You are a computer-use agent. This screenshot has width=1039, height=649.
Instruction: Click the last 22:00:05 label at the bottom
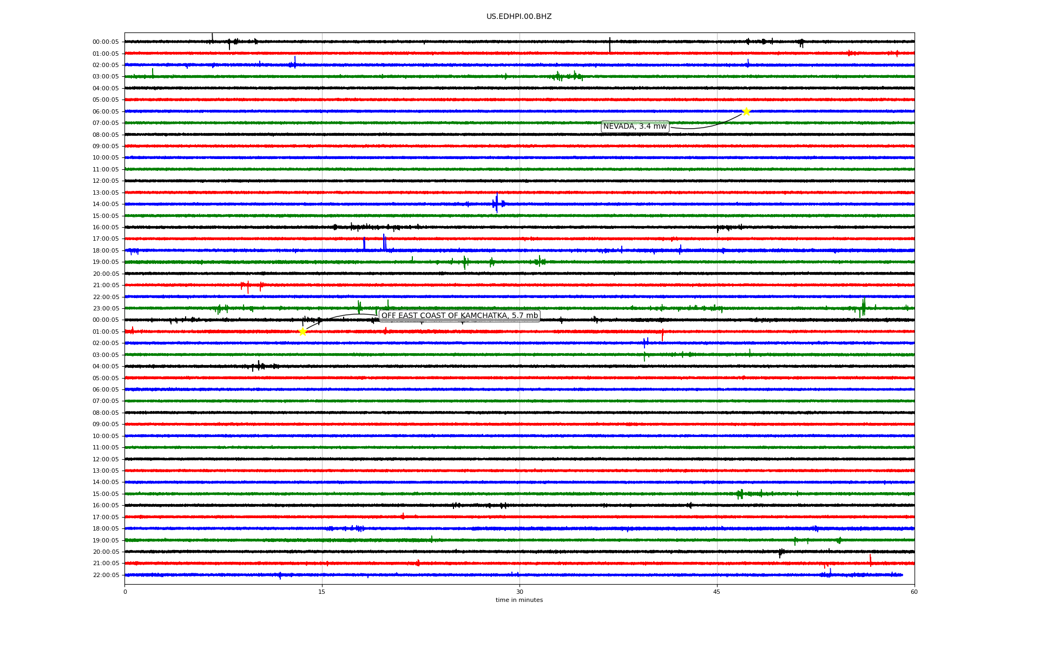tap(106, 575)
